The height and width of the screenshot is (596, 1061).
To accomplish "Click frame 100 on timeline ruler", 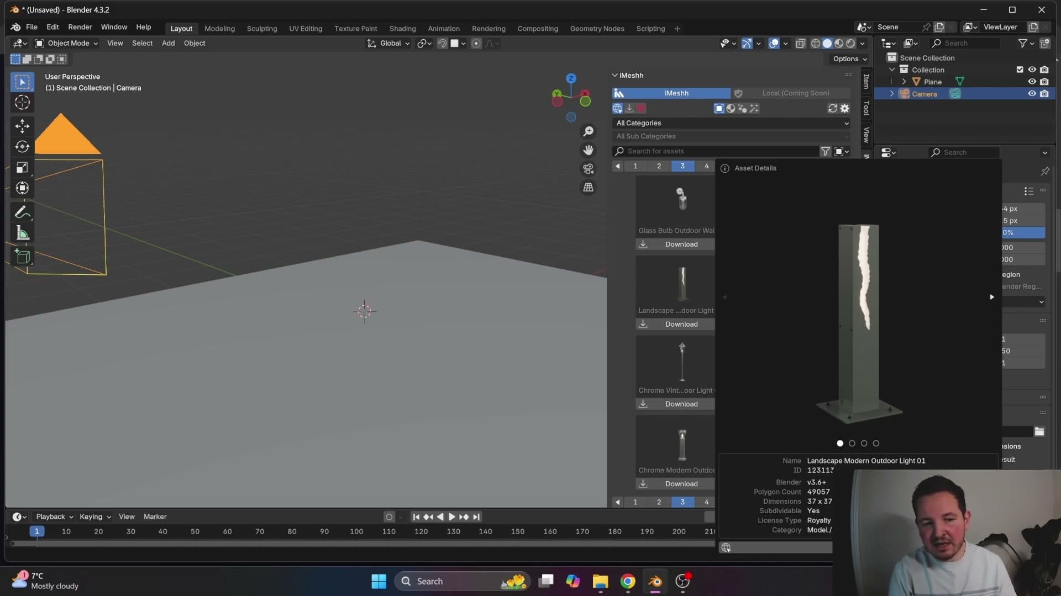I will (356, 531).
